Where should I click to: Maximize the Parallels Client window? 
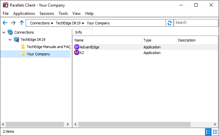[x=196, y=5]
